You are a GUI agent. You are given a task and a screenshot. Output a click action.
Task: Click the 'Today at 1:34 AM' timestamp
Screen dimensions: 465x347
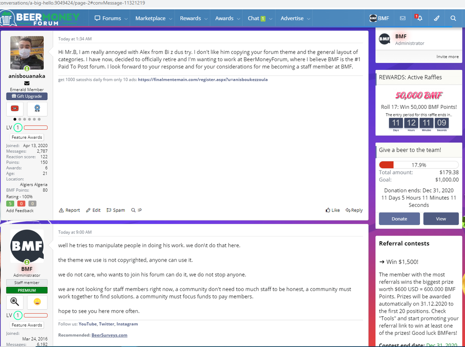pos(75,39)
